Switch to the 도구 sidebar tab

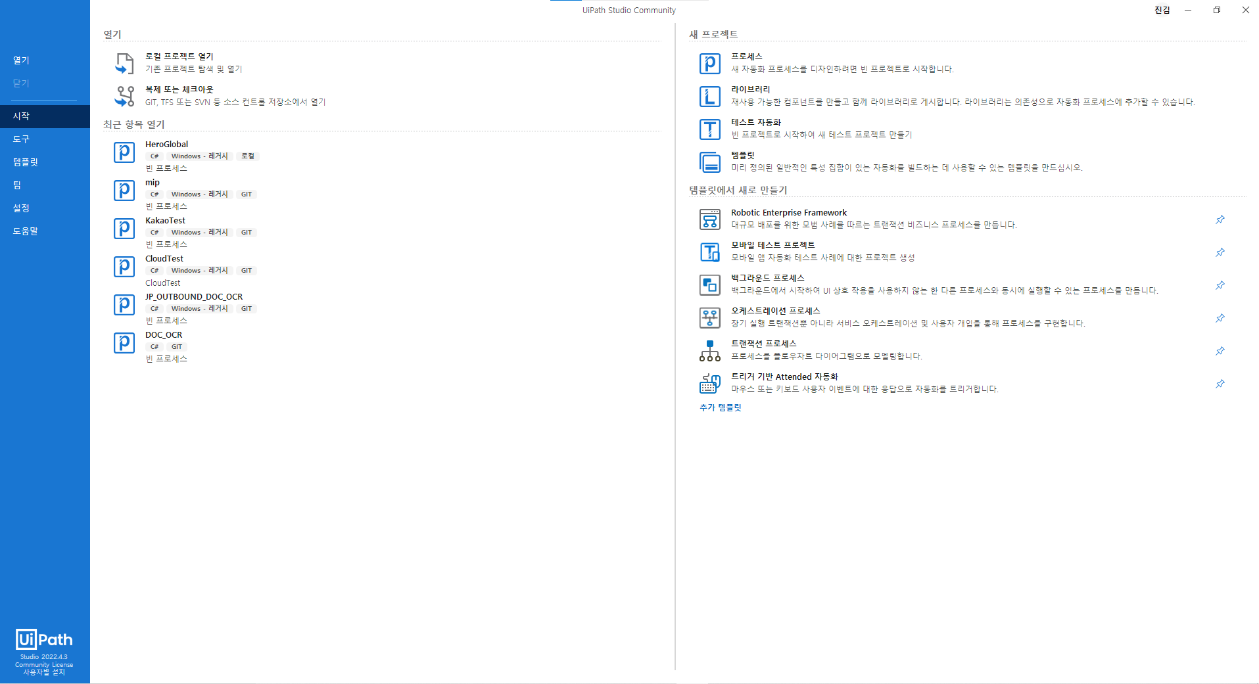(x=45, y=139)
